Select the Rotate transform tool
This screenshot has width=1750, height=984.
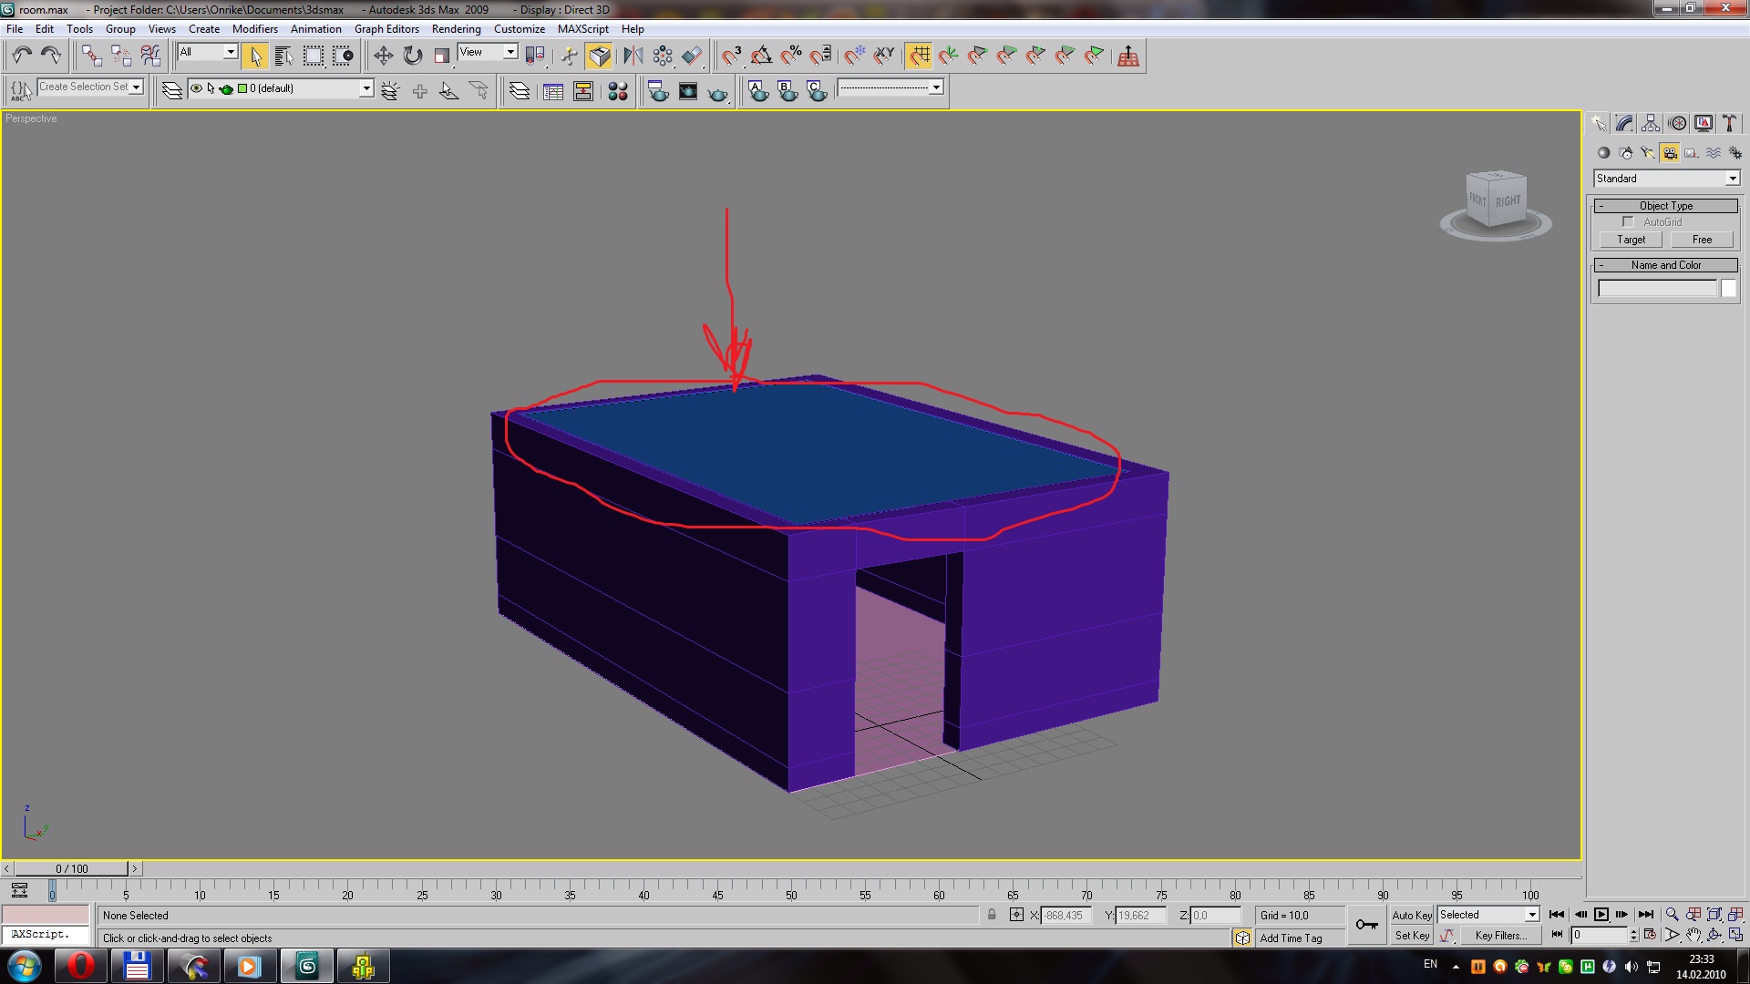[x=413, y=56]
